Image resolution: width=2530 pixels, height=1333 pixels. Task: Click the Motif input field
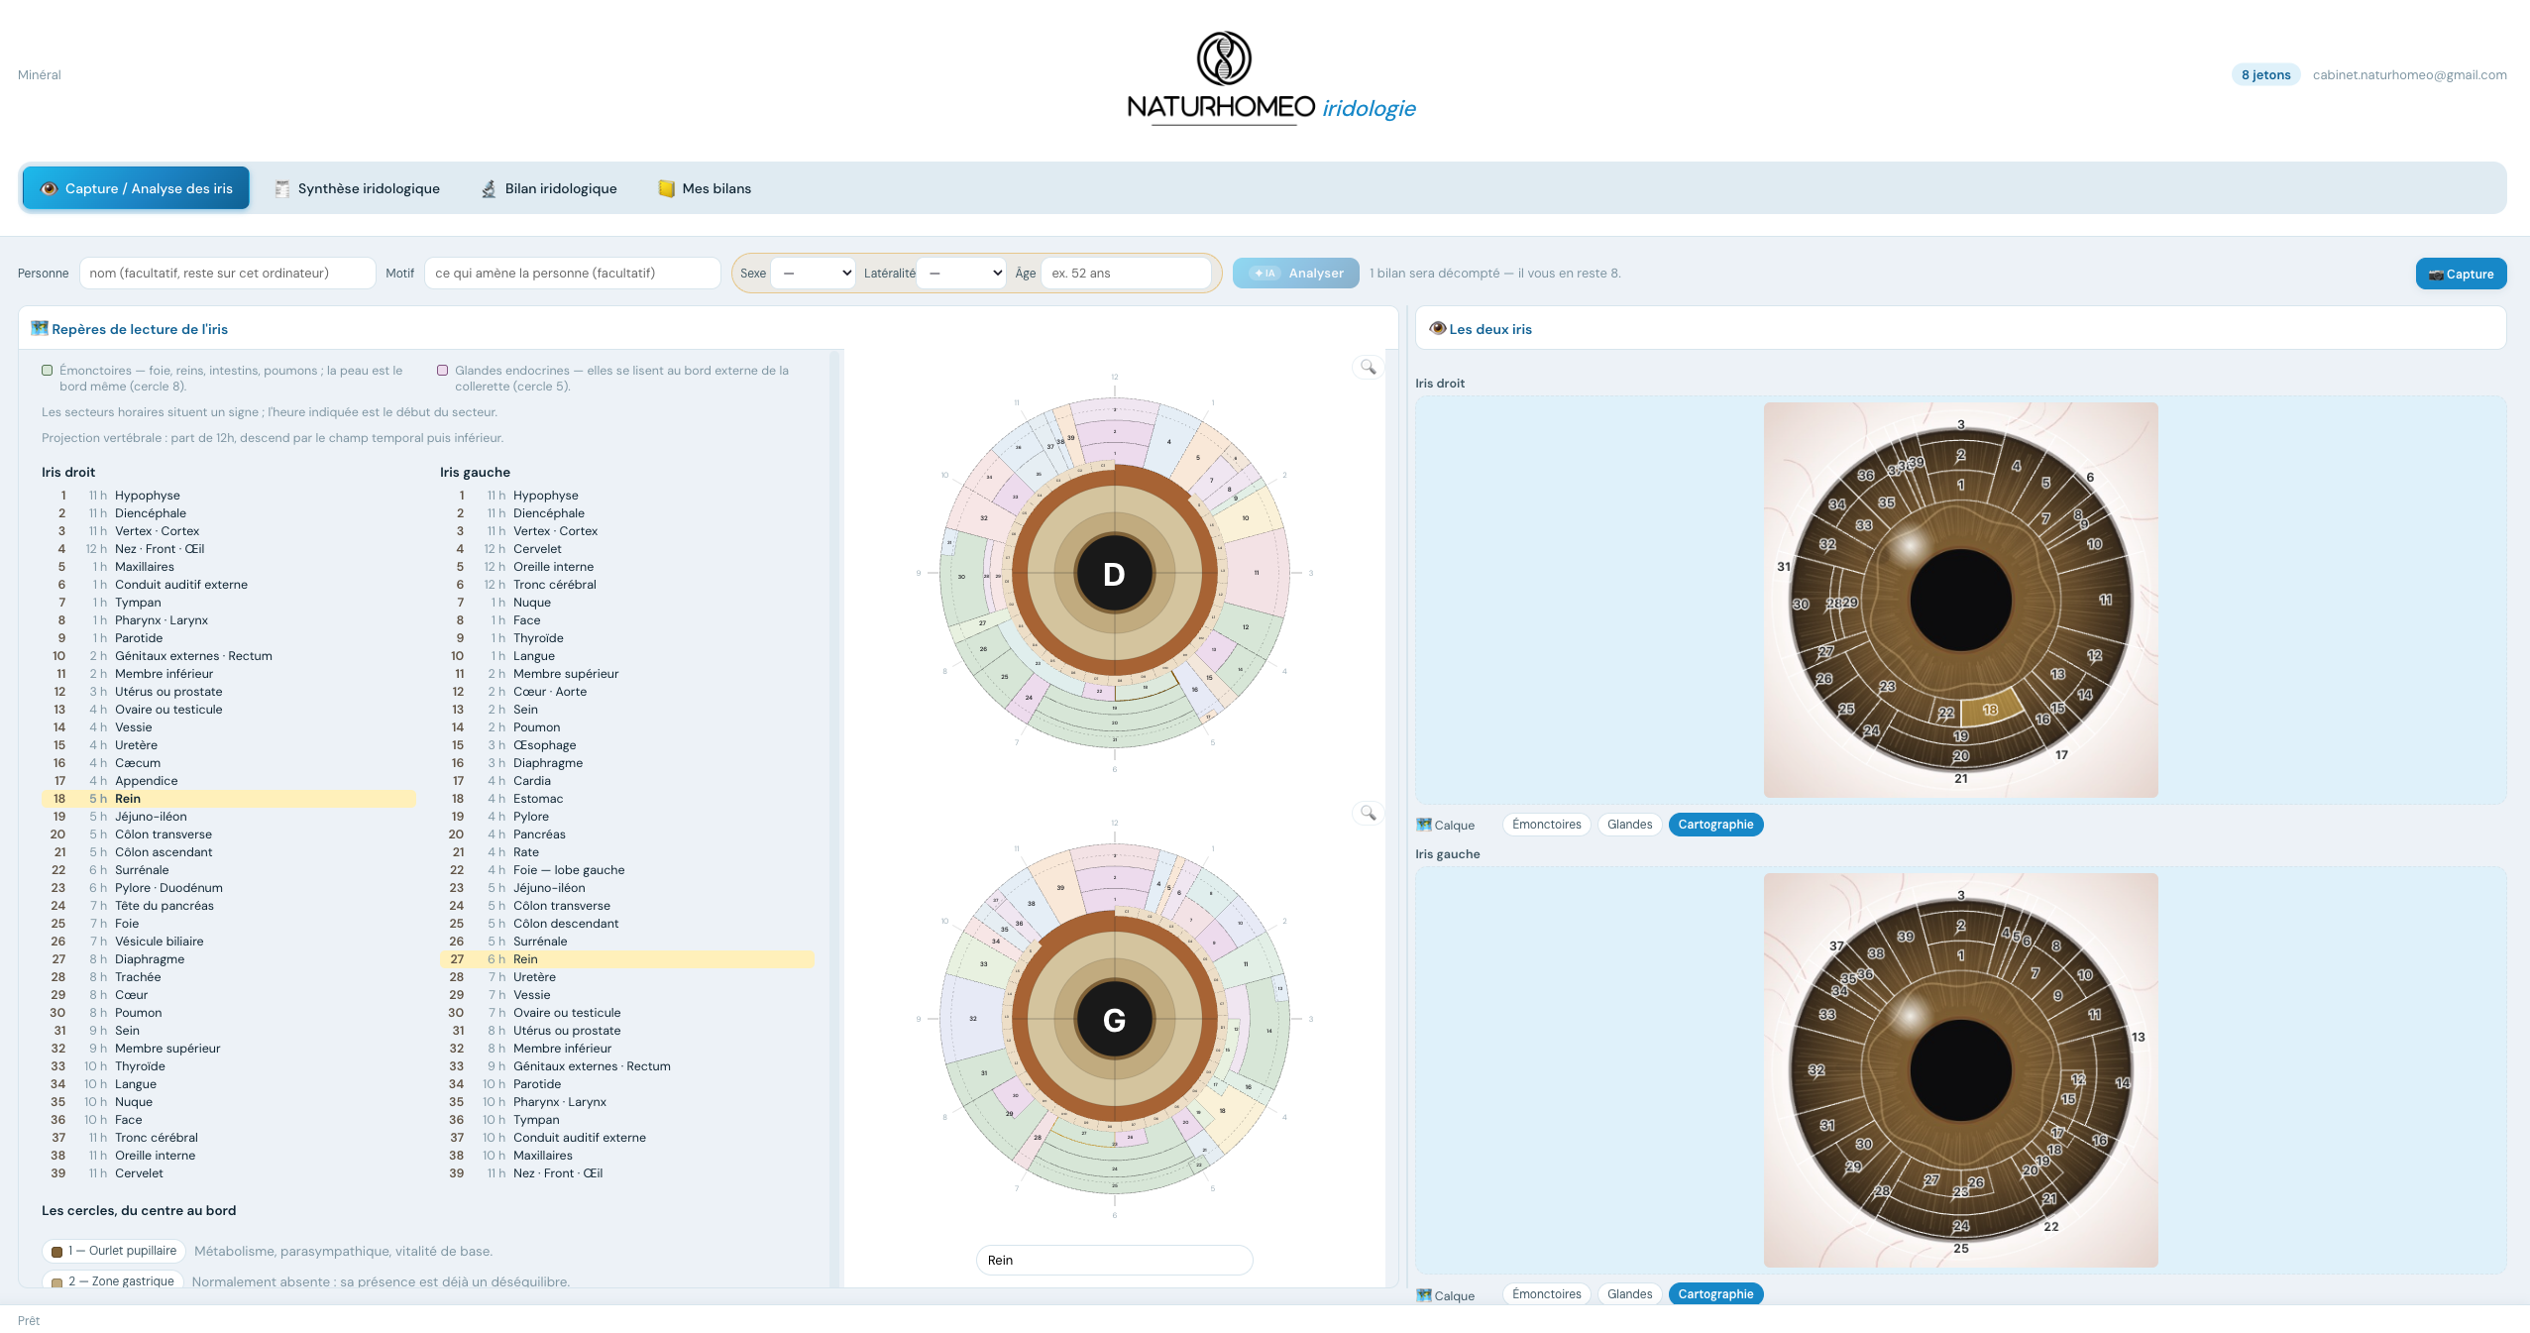click(x=572, y=273)
